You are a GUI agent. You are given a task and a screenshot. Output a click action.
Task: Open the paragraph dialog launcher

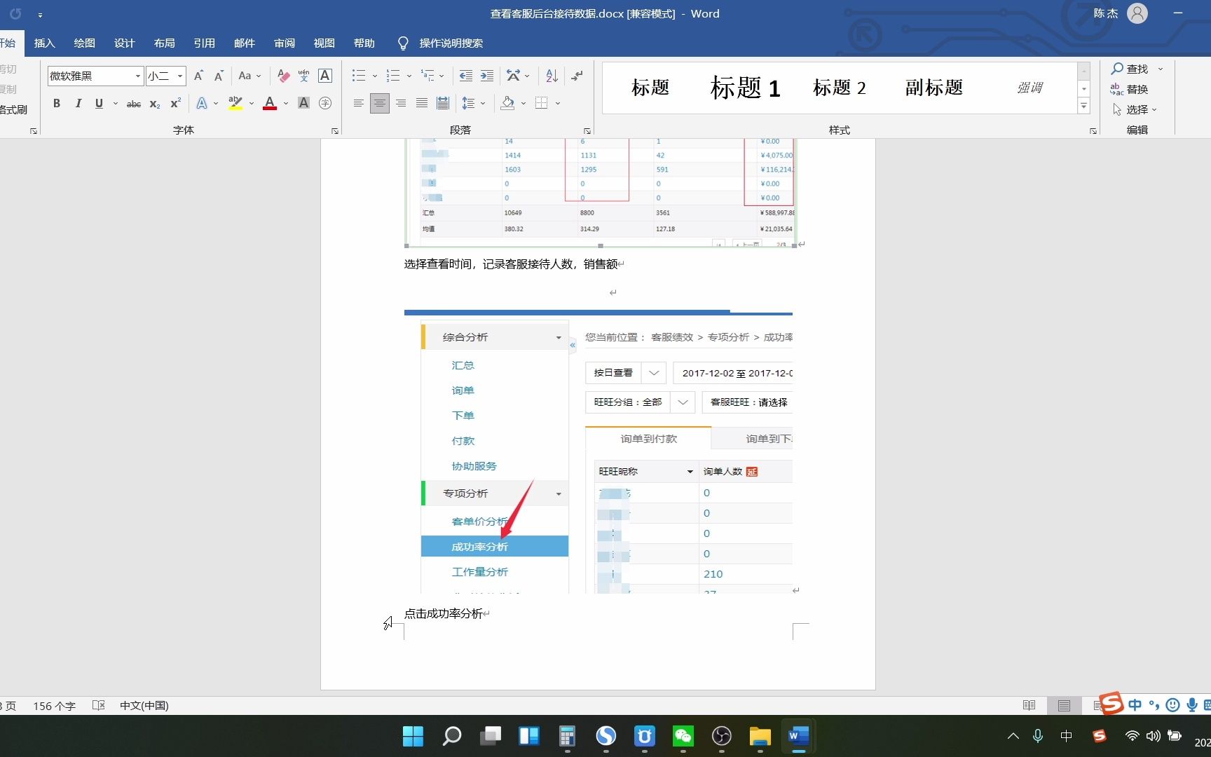click(587, 131)
